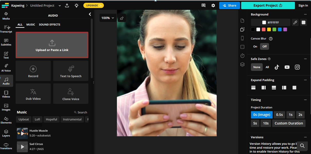Filter music by Upbeat tag
The image size is (311, 154).
click(24, 119)
